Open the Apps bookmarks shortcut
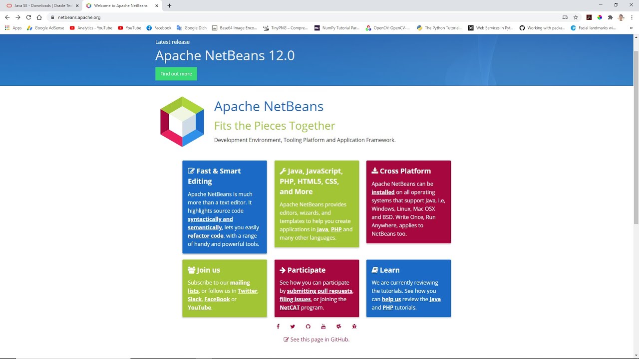 13,28
